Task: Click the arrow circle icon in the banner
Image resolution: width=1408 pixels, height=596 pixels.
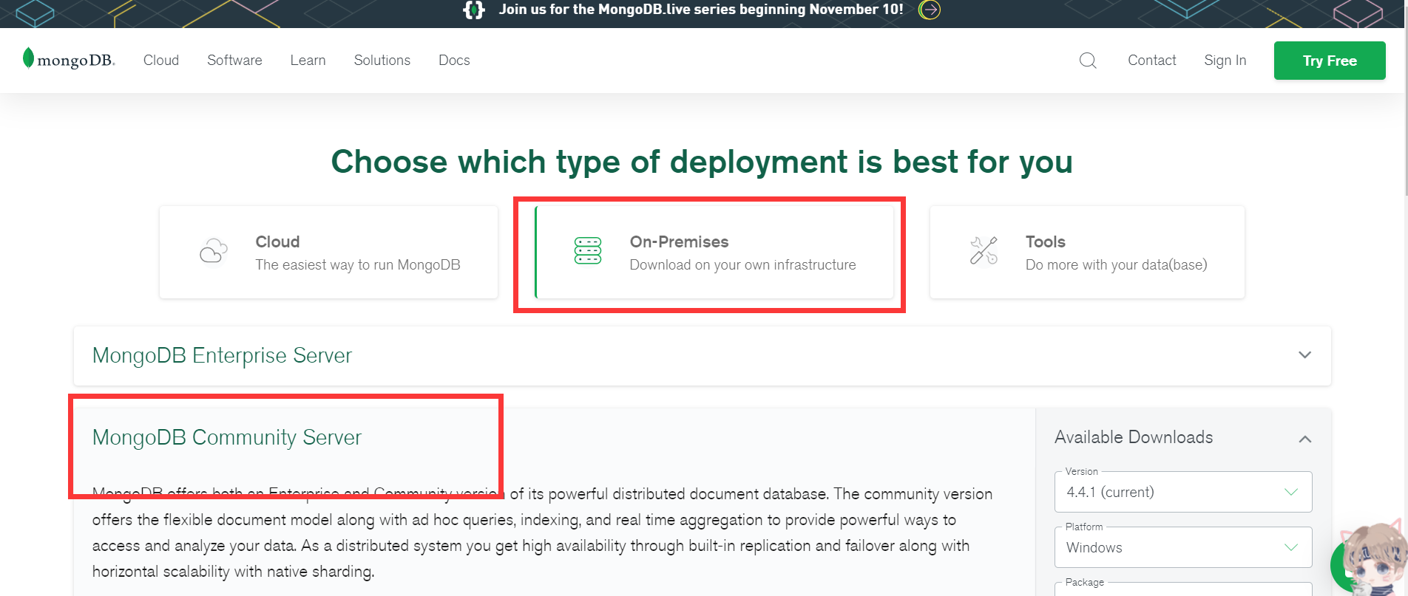Action: (930, 10)
